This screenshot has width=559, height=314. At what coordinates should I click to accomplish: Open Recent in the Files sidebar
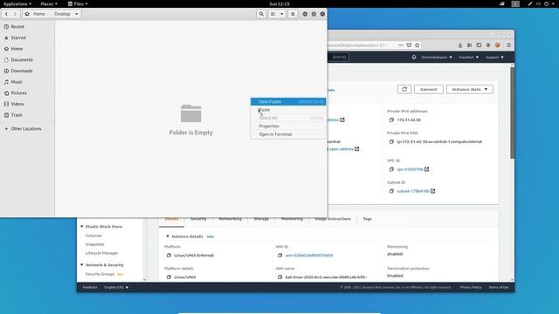[27, 27]
